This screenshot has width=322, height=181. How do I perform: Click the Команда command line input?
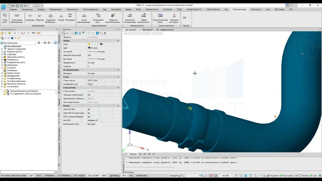223,172
